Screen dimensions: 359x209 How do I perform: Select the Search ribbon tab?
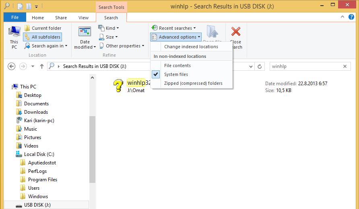click(111, 18)
